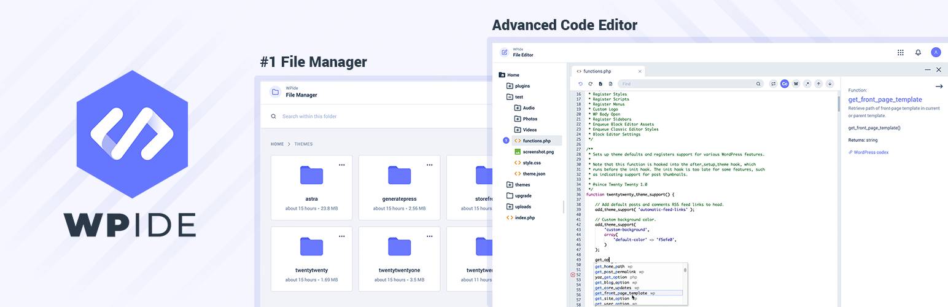Toggle regex search button

point(807,84)
